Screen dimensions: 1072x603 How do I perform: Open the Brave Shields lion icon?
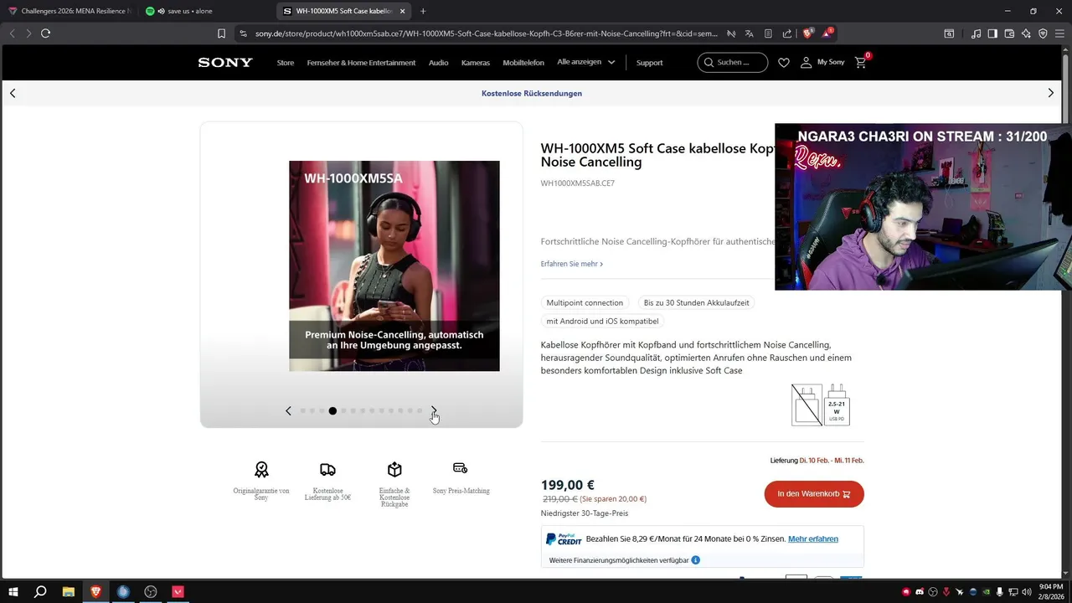(x=808, y=33)
